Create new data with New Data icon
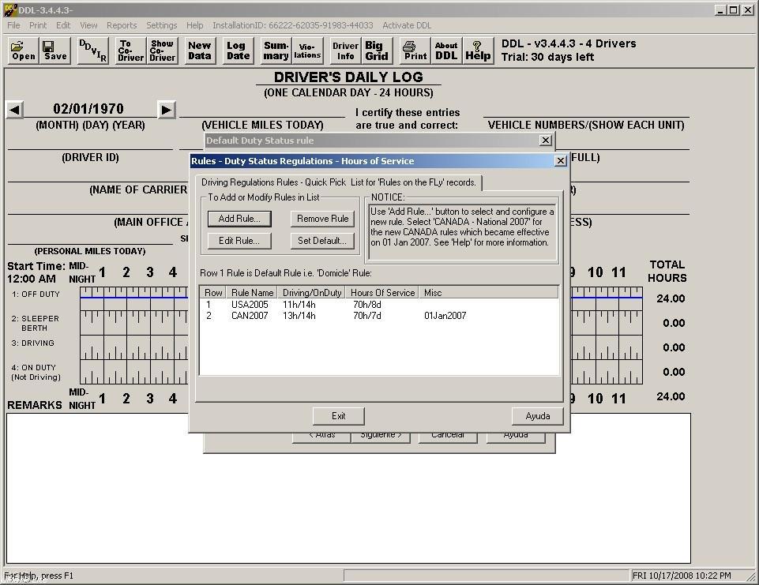 point(199,51)
